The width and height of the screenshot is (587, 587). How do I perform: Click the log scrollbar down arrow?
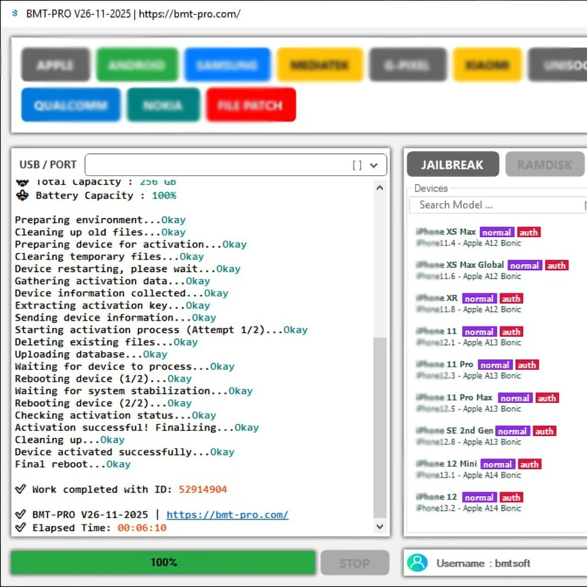click(x=379, y=526)
